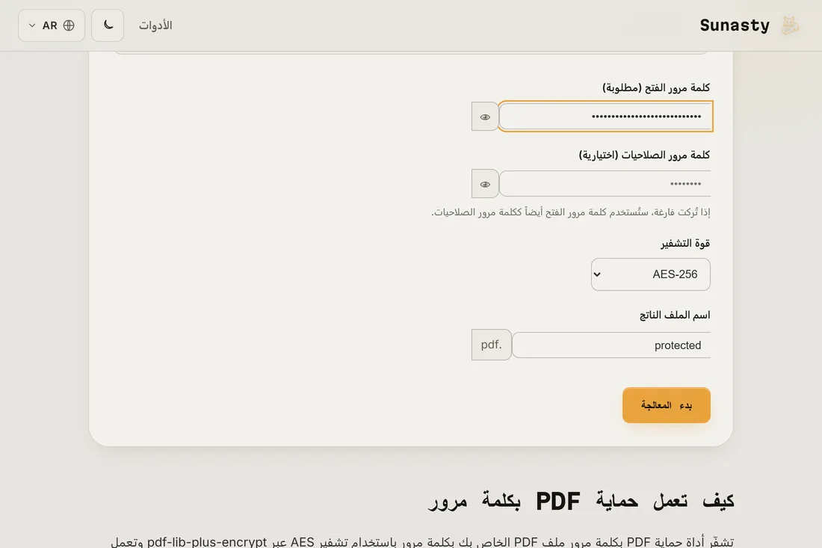Open the AR language dropdown
The height and width of the screenshot is (548, 822).
(x=52, y=25)
